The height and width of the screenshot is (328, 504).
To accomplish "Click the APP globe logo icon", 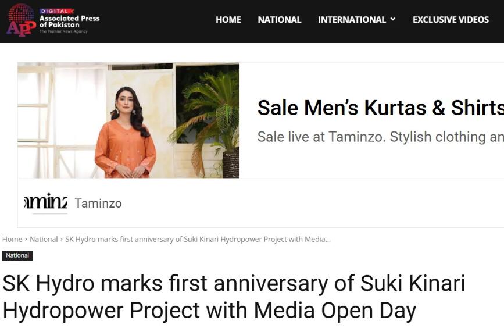I will (x=21, y=19).
